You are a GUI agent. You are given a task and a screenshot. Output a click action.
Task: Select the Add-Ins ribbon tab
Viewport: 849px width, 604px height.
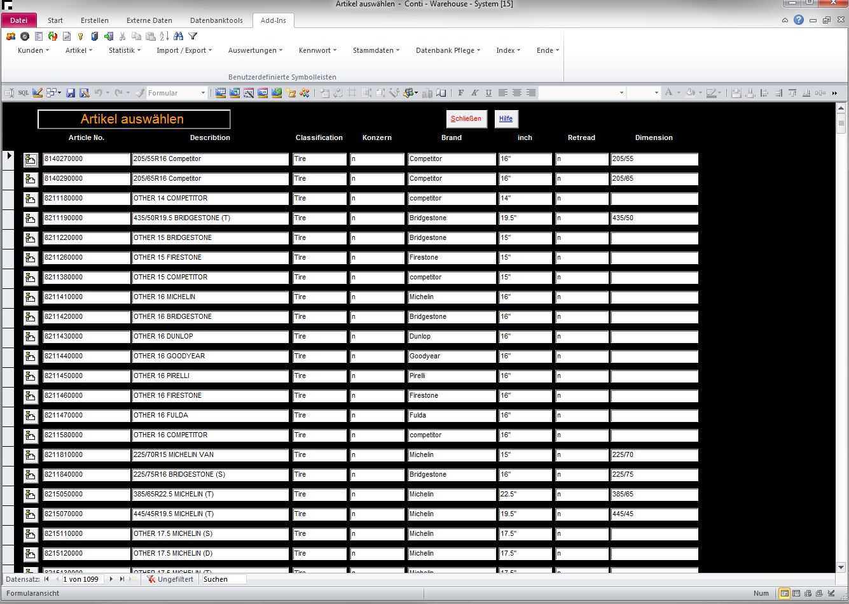coord(273,20)
